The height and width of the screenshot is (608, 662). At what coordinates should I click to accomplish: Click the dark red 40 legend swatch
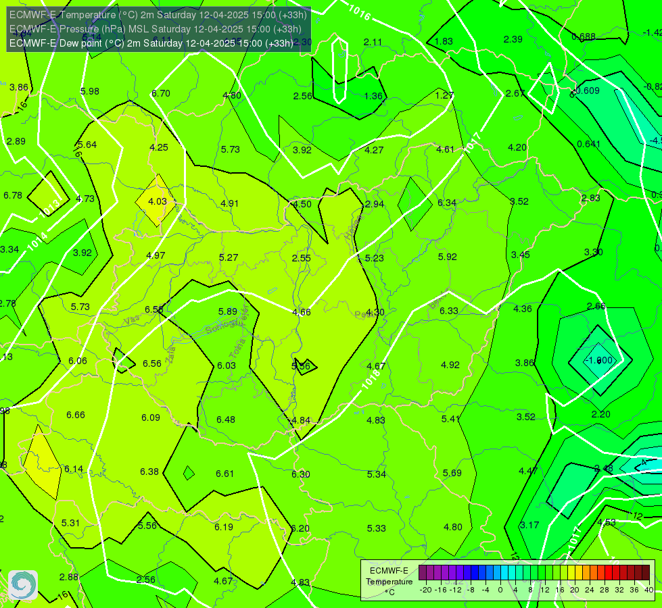click(x=646, y=573)
